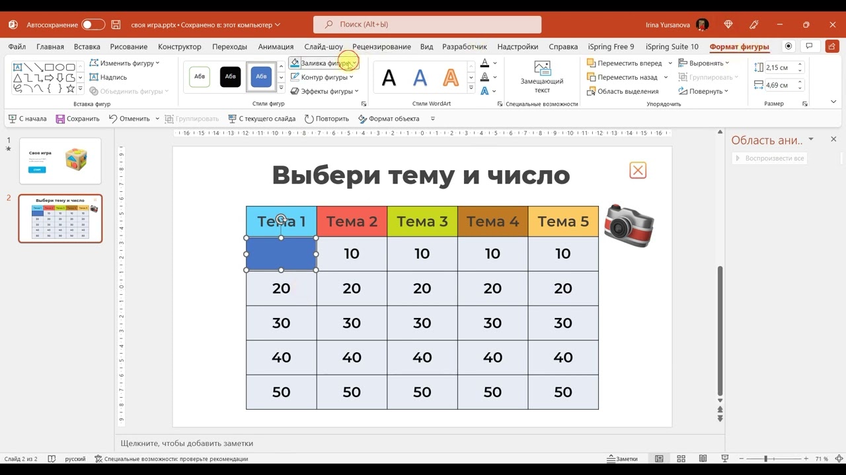
Task: Expand Bring Forward arrow next to Переместить вперед
Action: [x=670, y=63]
